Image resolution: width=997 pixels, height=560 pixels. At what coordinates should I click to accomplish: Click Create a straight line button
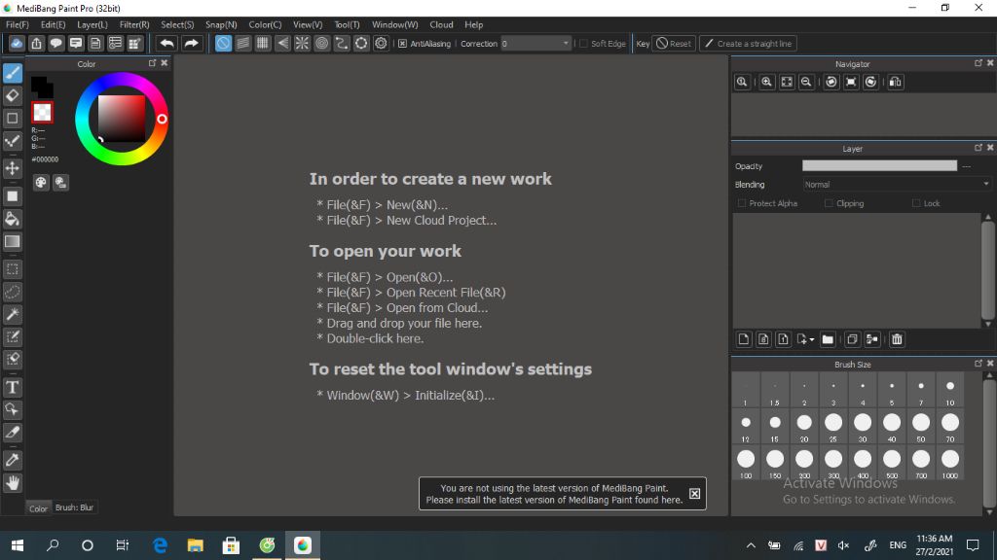(748, 44)
